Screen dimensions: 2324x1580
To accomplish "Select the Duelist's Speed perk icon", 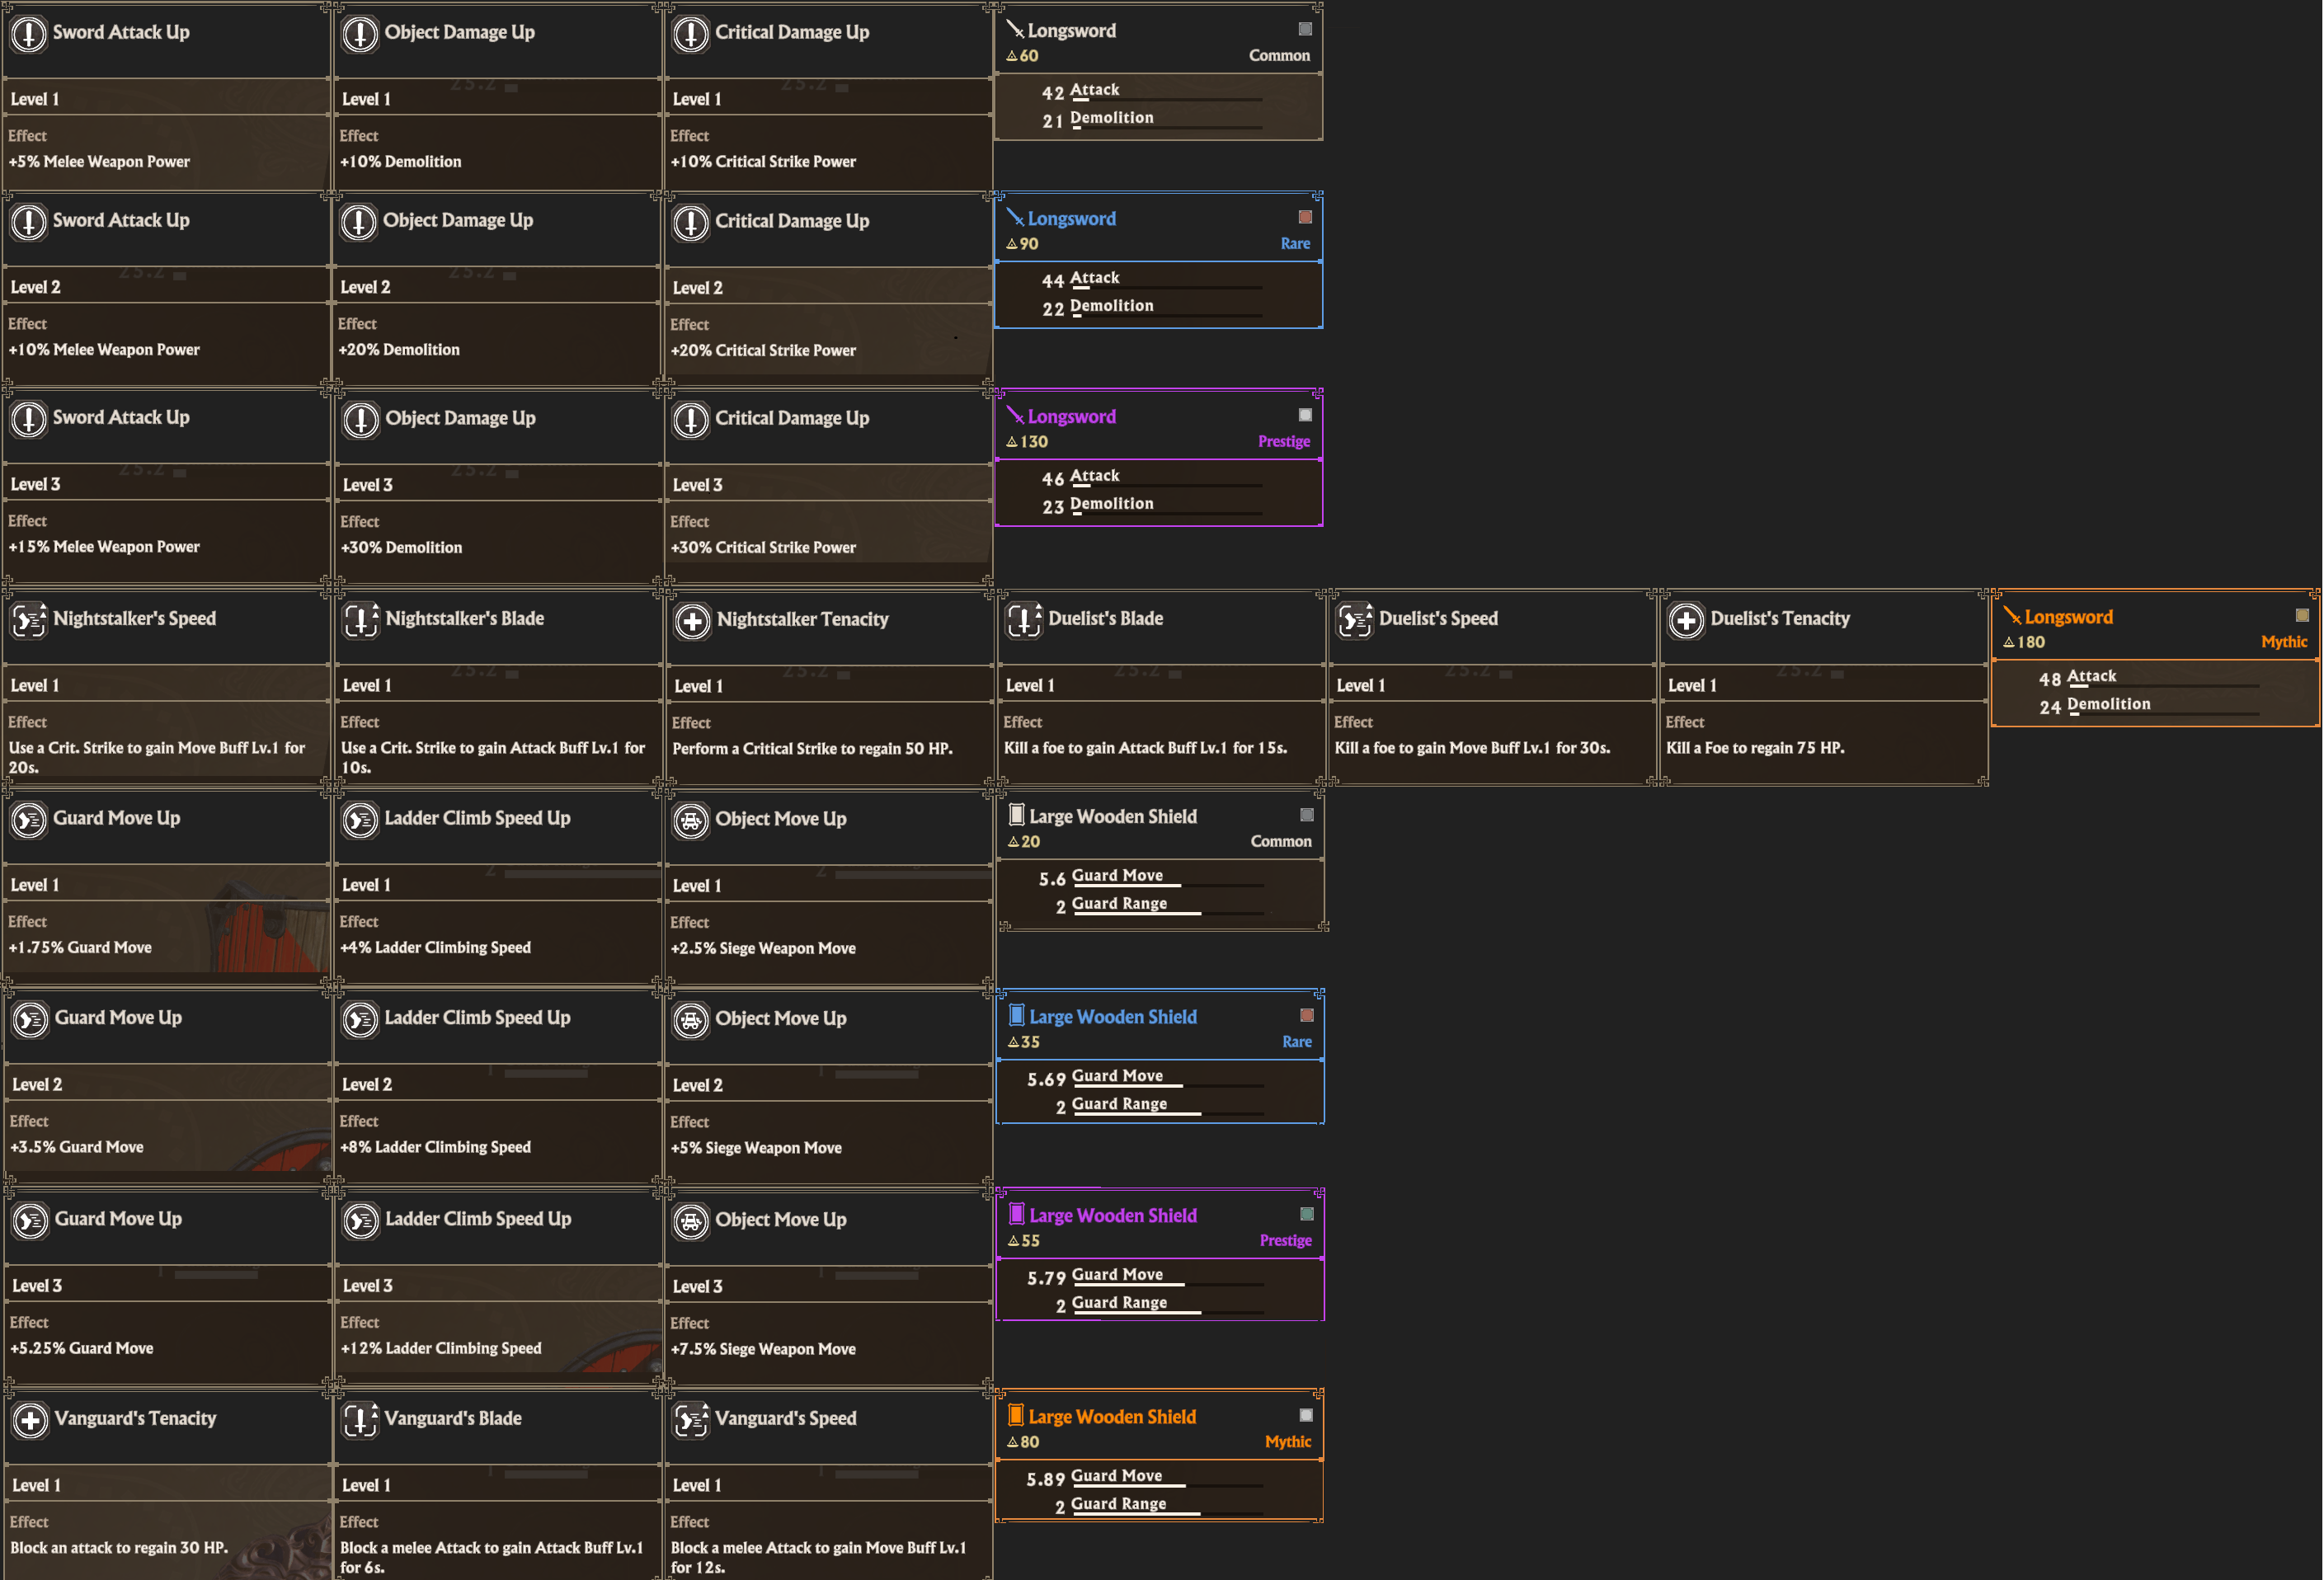I will tap(1355, 620).
